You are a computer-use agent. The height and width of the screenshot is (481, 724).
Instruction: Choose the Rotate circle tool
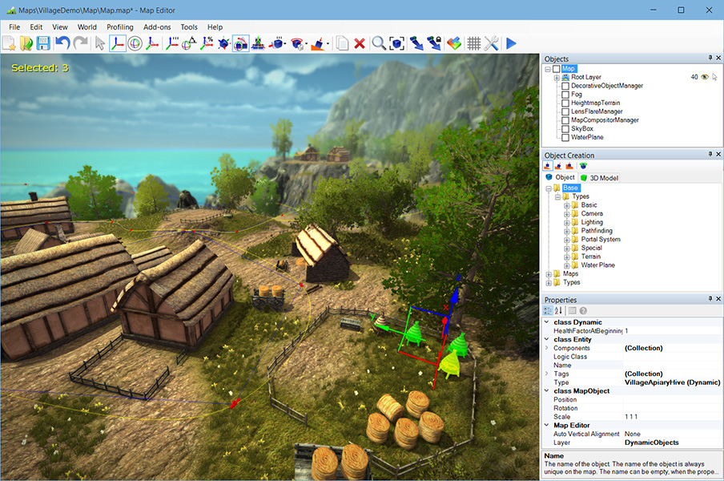click(135, 43)
